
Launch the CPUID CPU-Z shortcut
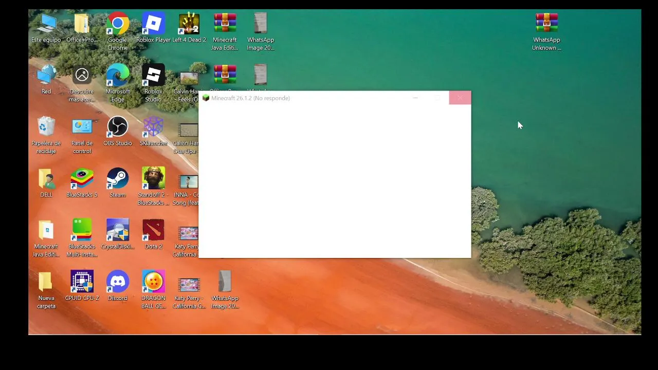(82, 286)
